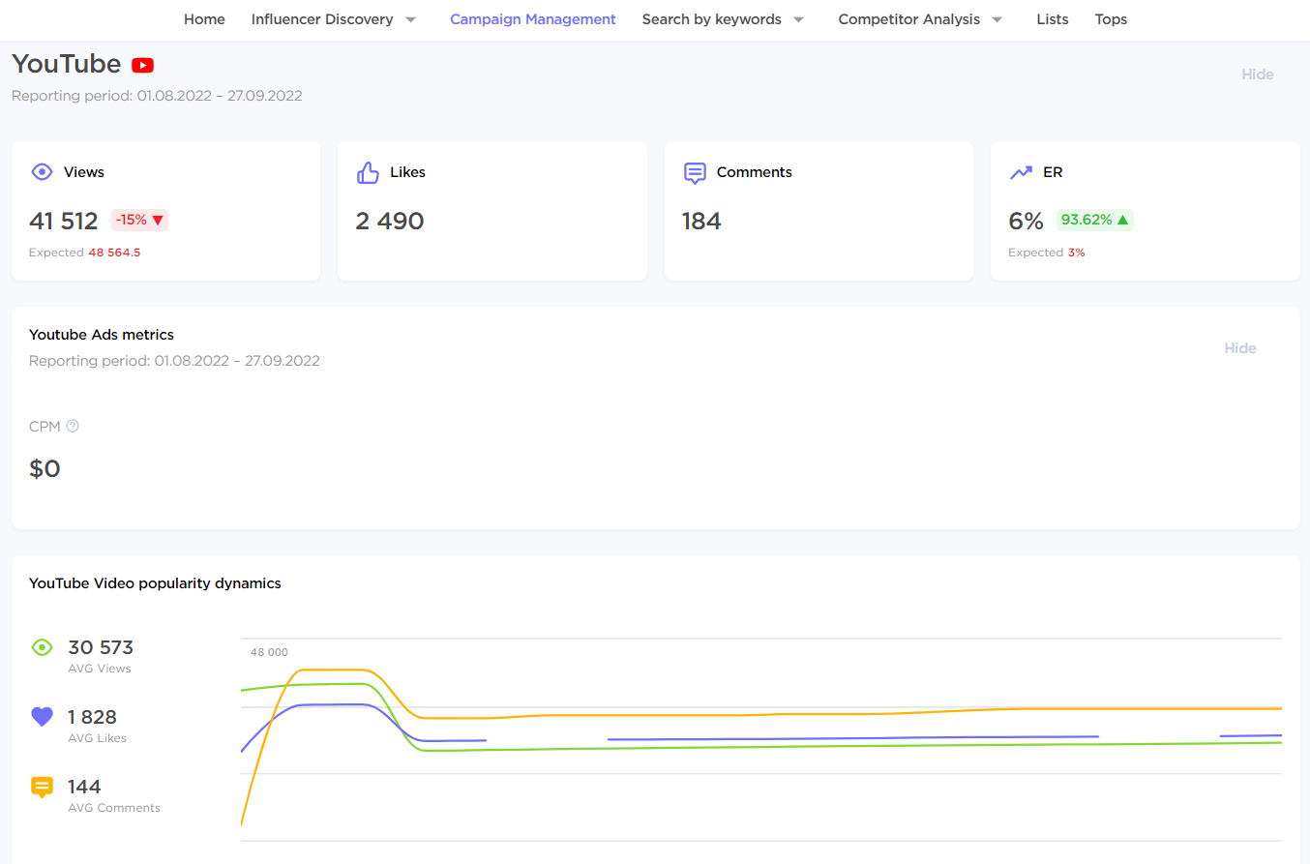The image size is (1310, 864).
Task: Open Competitor Analysis menu
Action: [909, 19]
